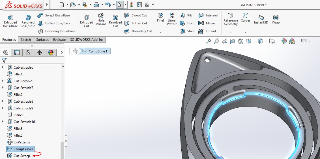Switch to the Evaluate tab
The height and width of the screenshot is (159, 320).
pyautogui.click(x=59, y=40)
